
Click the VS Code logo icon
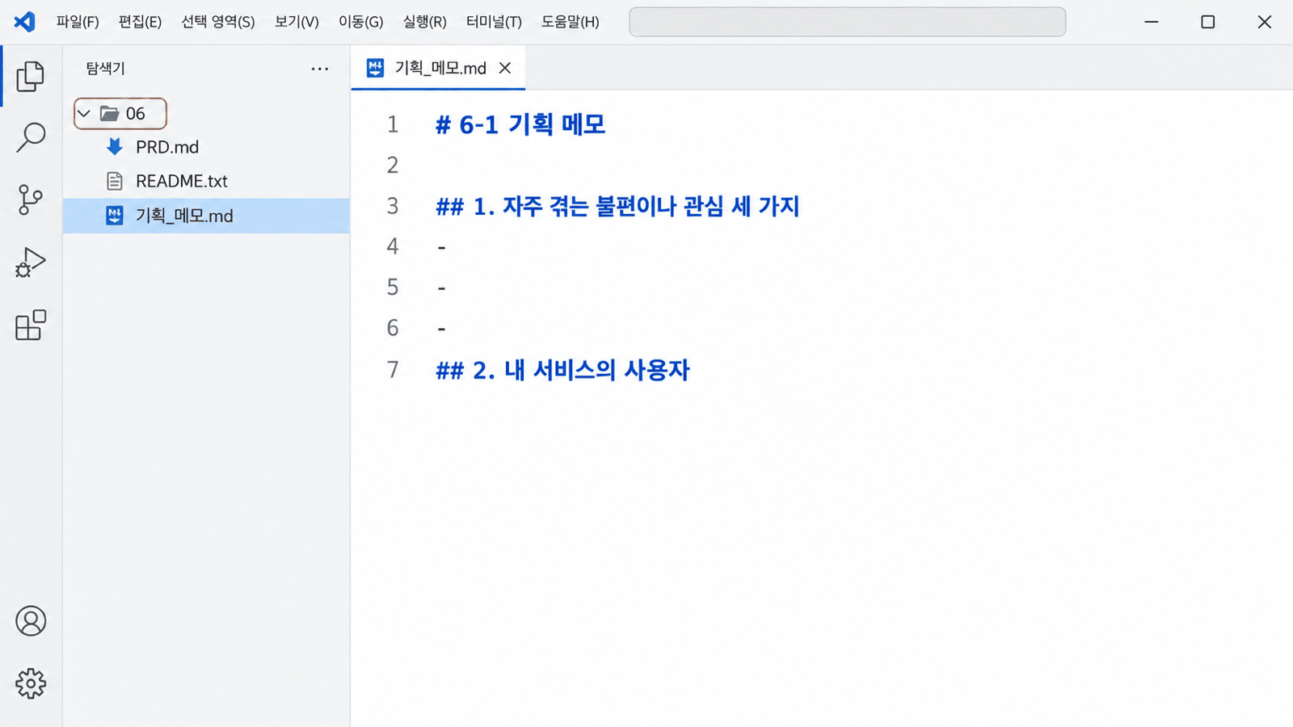[25, 22]
